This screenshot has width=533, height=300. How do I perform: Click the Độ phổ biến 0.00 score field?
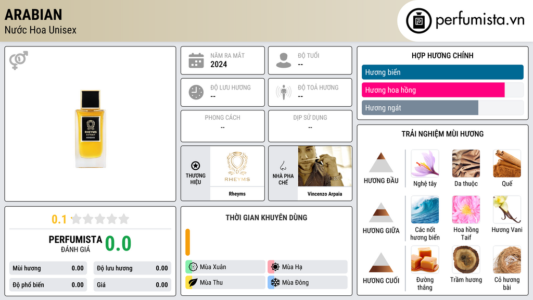pos(48,285)
